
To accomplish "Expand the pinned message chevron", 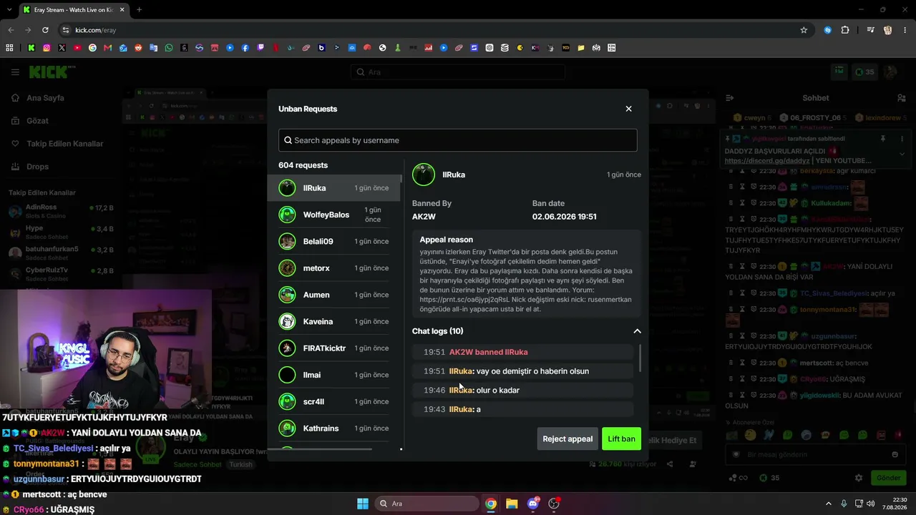I will (x=902, y=154).
